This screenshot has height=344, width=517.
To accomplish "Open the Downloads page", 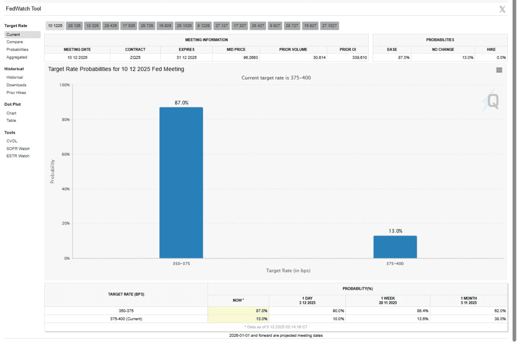I will click(x=16, y=85).
